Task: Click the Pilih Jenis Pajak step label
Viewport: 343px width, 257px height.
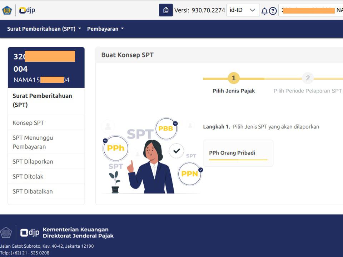Action: coord(234,91)
